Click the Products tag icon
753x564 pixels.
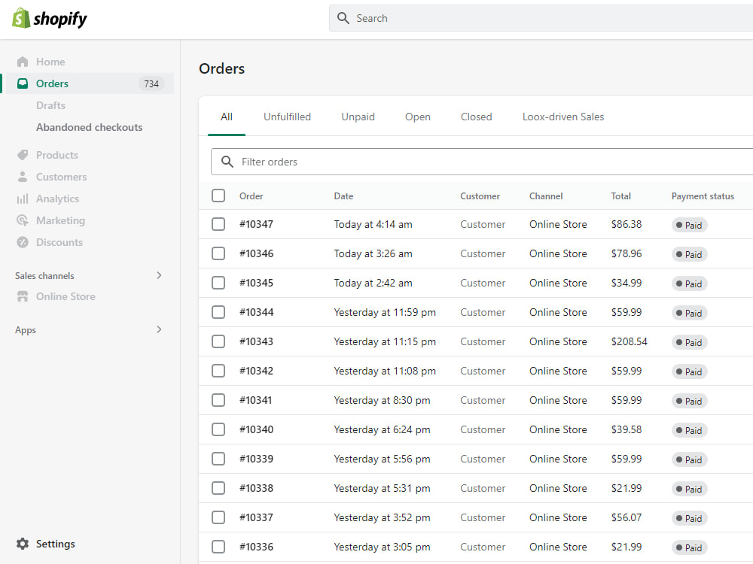coord(22,155)
